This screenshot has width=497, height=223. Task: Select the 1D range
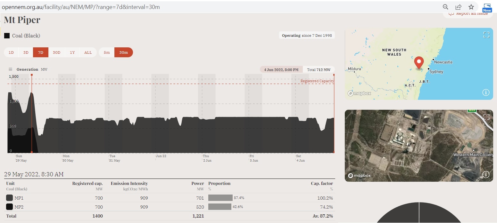click(x=11, y=52)
